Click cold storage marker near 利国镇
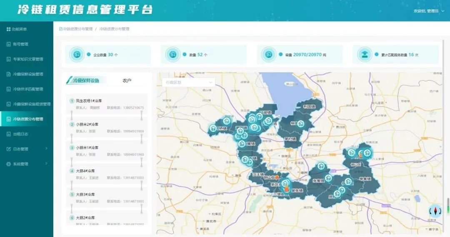 (x=300, y=124)
